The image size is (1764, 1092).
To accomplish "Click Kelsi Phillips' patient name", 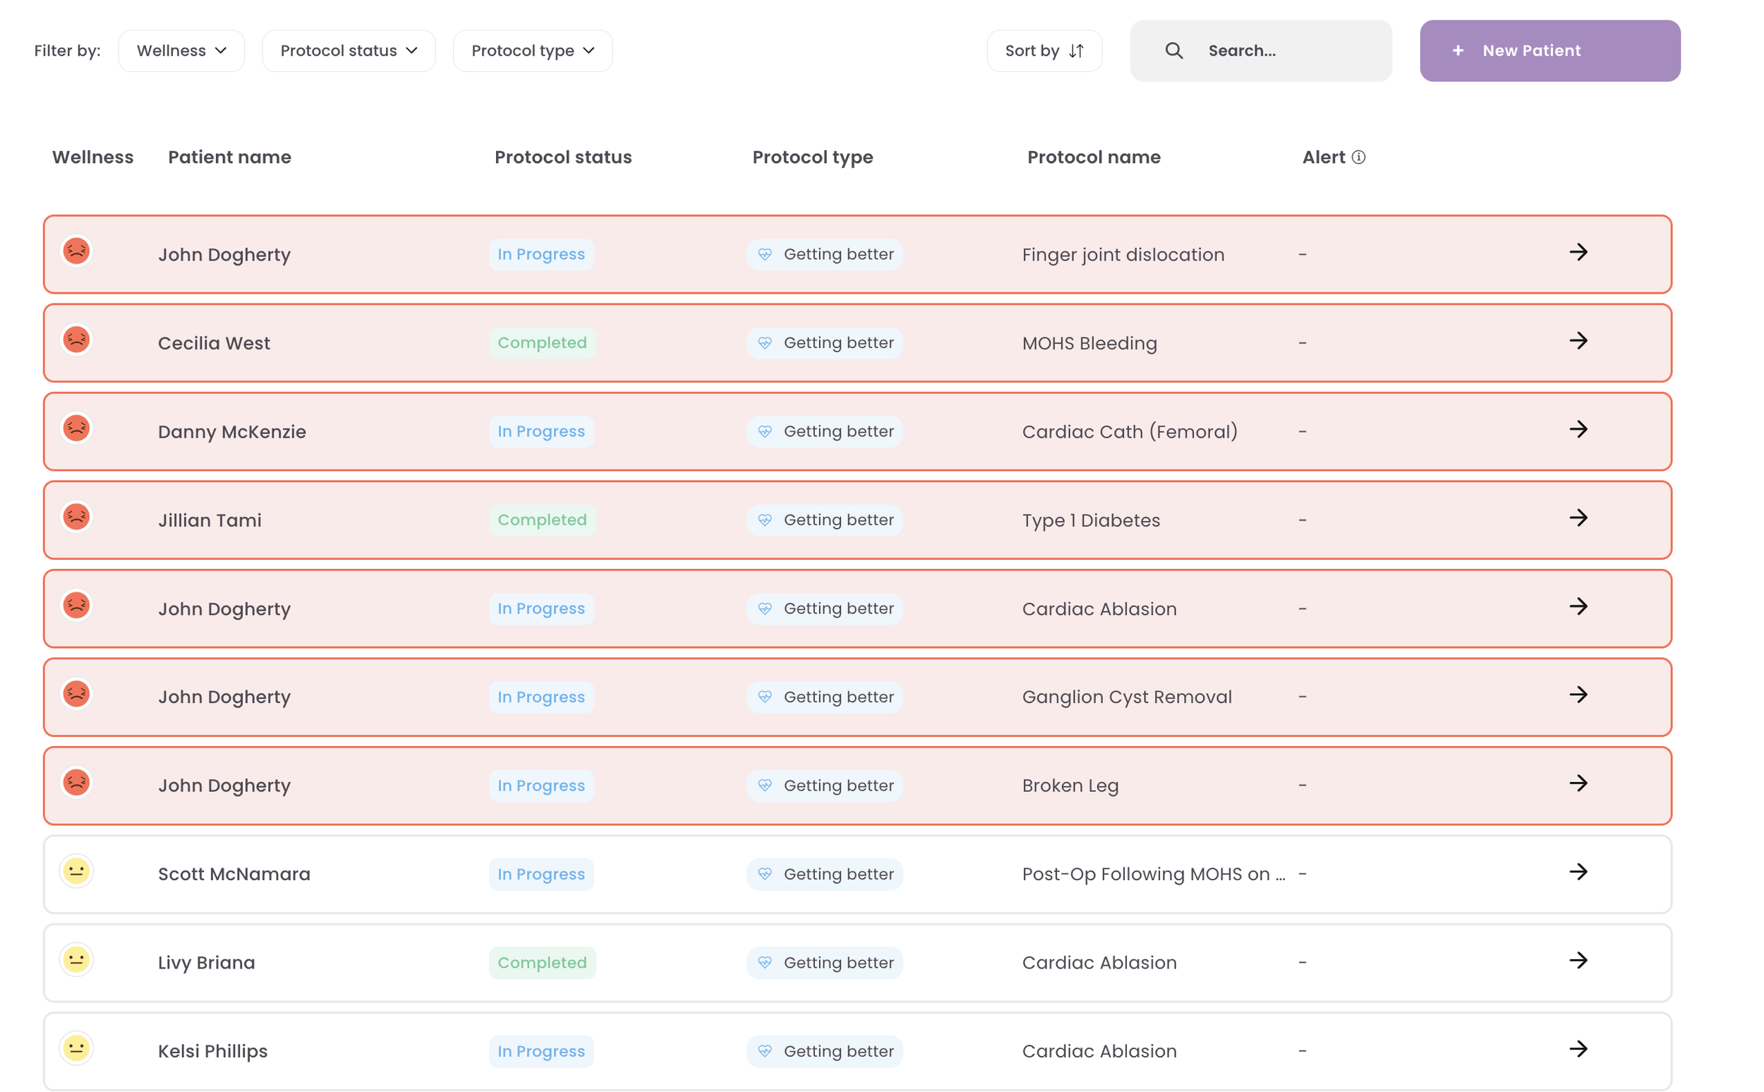I will [213, 1051].
